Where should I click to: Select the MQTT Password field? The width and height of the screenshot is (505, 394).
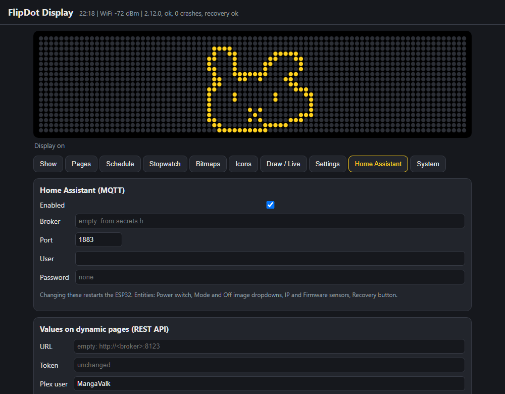click(x=270, y=277)
